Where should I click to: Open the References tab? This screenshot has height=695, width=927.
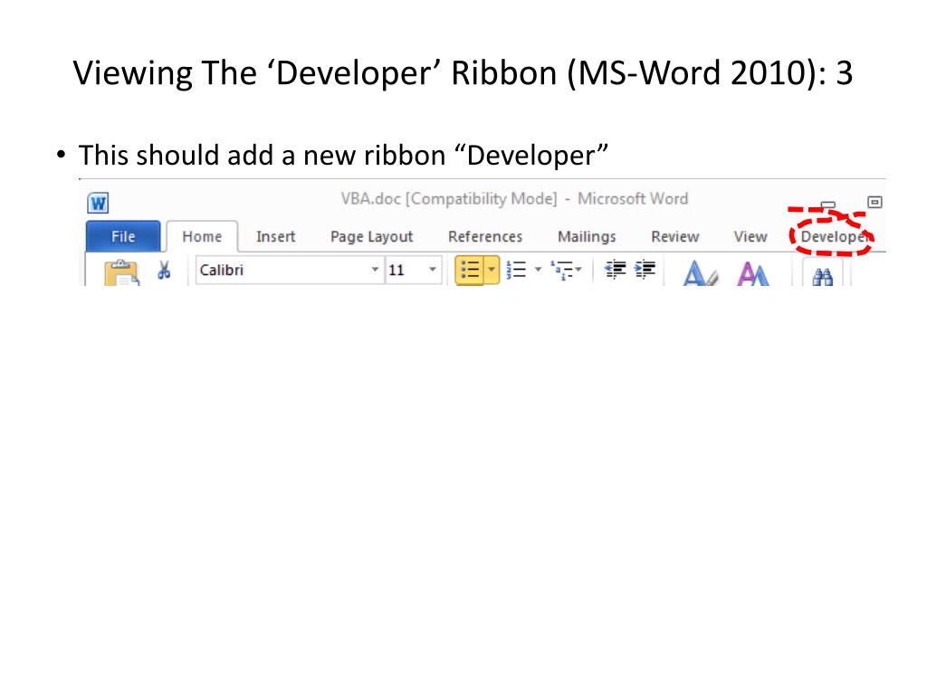(485, 236)
